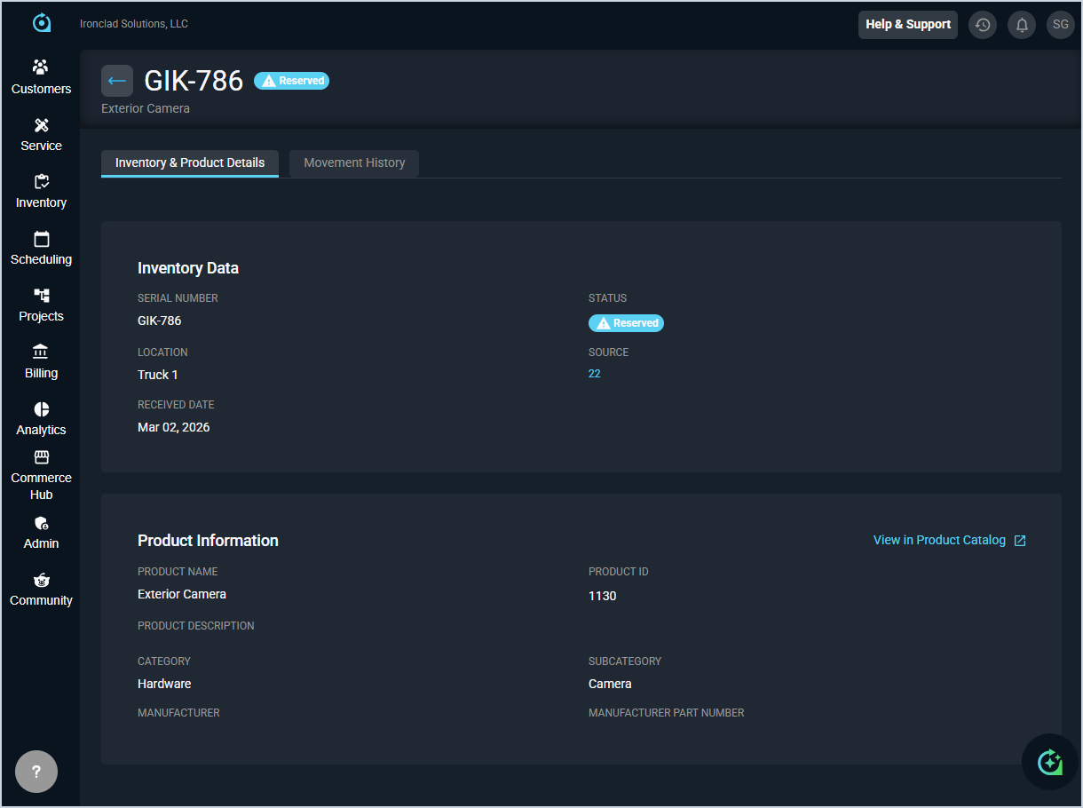This screenshot has width=1083, height=808.
Task: Open the Billing bank icon
Action: (x=41, y=352)
